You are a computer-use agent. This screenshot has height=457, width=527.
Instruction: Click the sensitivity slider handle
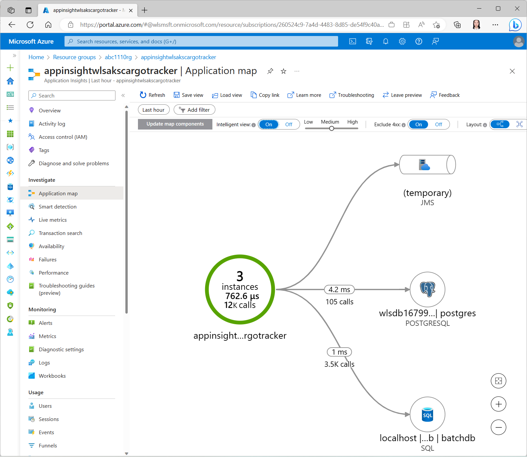click(x=331, y=128)
